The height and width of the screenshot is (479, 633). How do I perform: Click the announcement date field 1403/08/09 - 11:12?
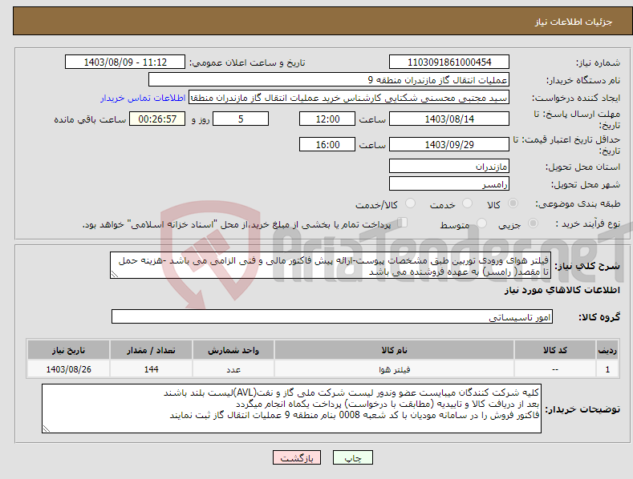point(125,62)
